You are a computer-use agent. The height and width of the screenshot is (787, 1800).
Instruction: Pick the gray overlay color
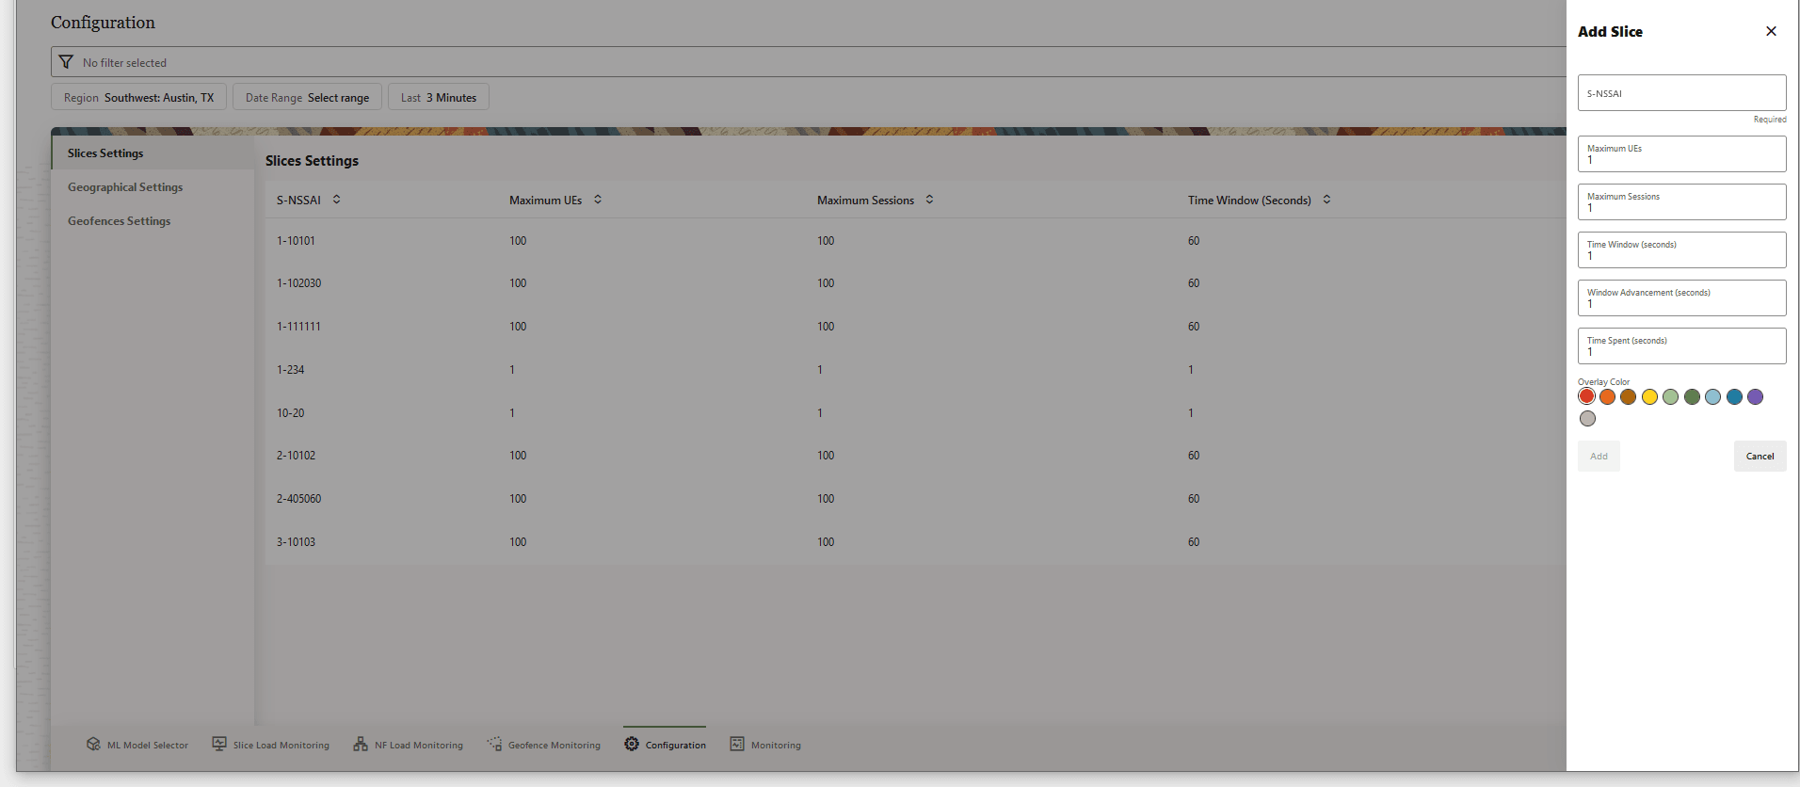[x=1588, y=418]
